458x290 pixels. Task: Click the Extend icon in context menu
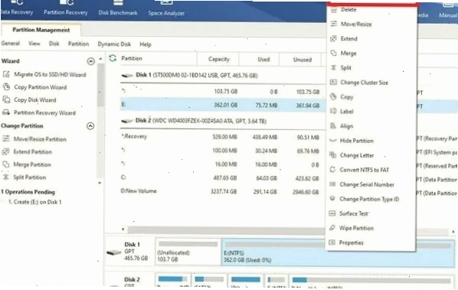333,38
